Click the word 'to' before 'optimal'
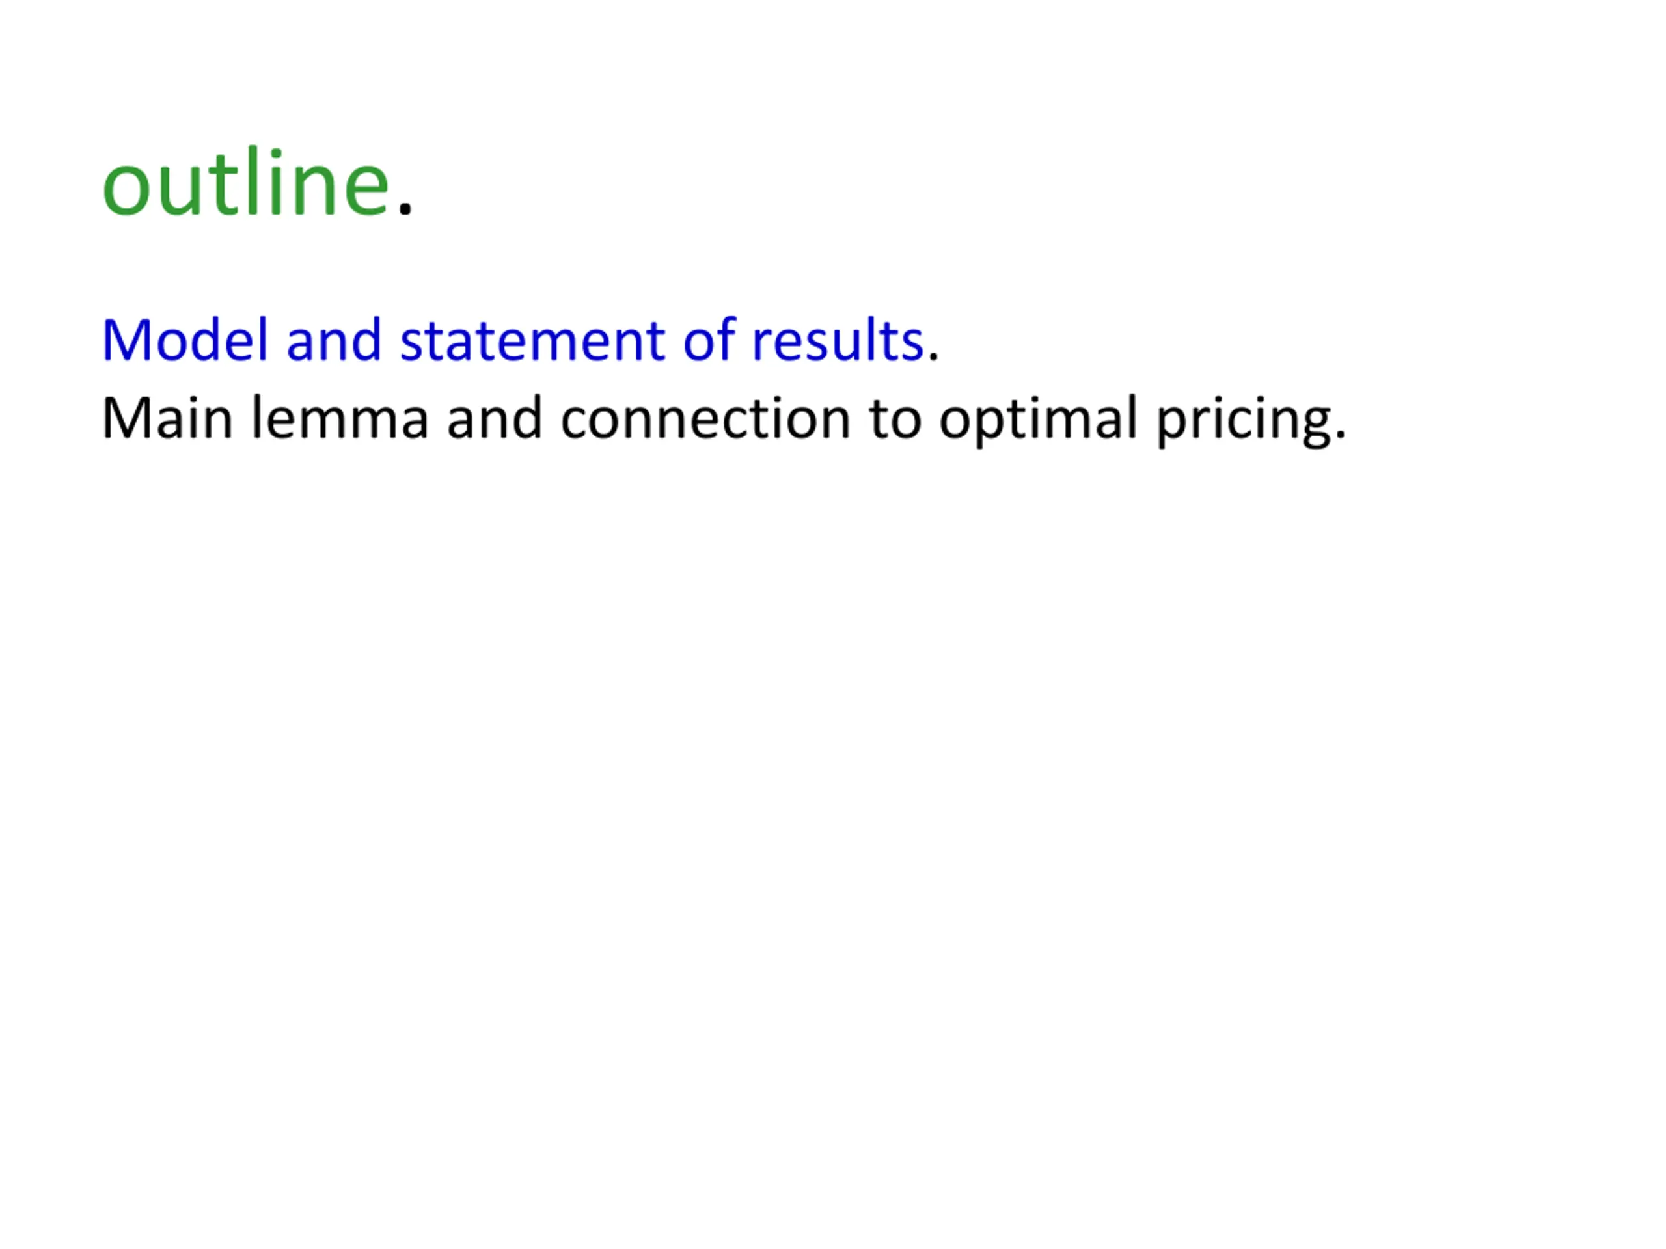 (895, 418)
